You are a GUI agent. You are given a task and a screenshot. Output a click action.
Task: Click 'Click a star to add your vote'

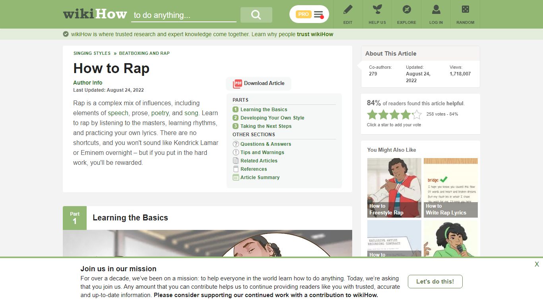click(x=394, y=125)
